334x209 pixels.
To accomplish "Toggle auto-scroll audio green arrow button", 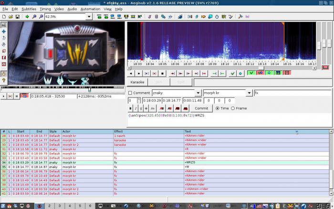I will (269, 73).
